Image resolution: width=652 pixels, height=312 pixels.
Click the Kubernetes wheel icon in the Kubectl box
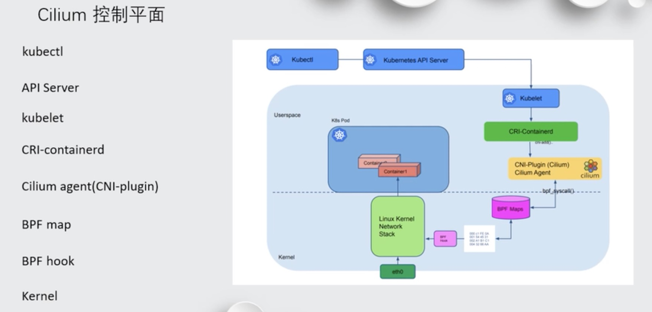[276, 59]
